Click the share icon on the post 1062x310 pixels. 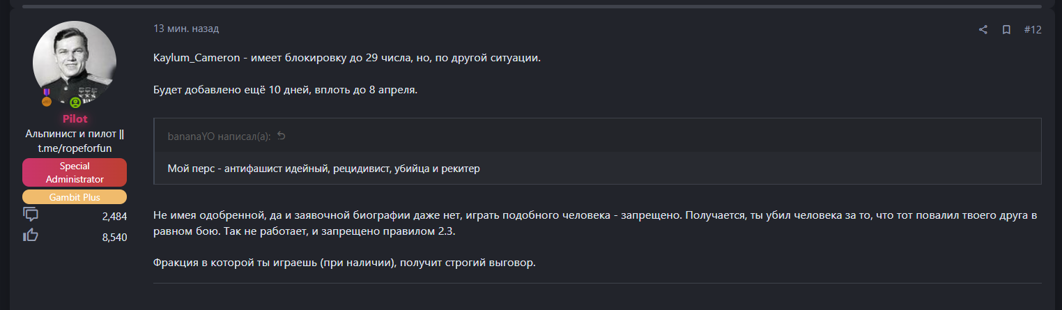(983, 29)
